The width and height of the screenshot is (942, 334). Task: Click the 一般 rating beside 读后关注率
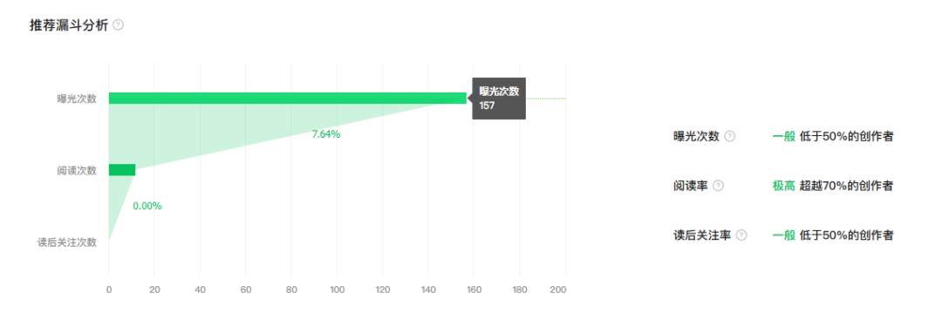pyautogui.click(x=784, y=235)
